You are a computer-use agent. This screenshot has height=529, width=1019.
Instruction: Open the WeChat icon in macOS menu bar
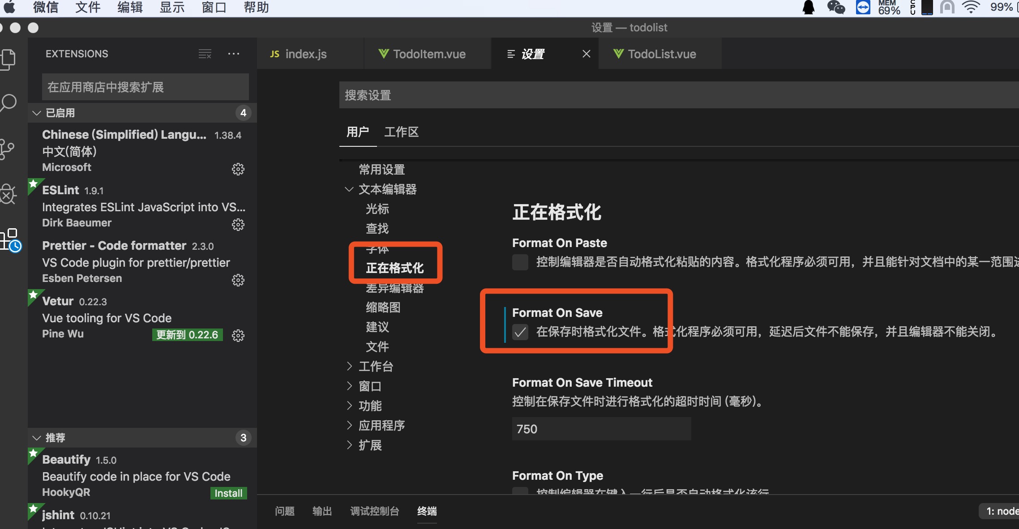tap(835, 8)
